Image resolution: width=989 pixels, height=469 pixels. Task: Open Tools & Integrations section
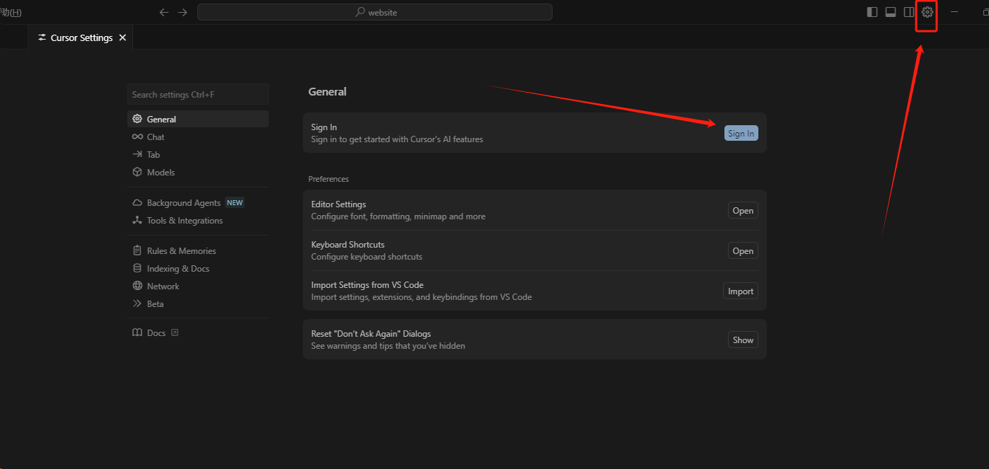(x=198, y=220)
